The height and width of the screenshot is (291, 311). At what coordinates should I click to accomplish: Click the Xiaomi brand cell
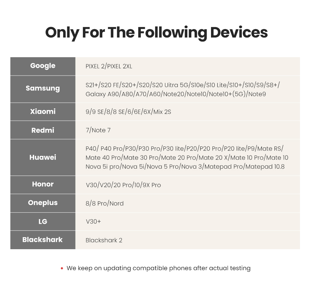43,111
